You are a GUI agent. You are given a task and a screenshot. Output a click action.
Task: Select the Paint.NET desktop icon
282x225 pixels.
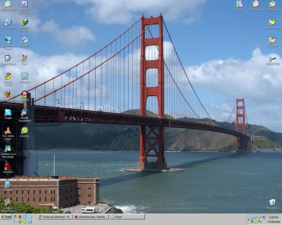coord(24,40)
